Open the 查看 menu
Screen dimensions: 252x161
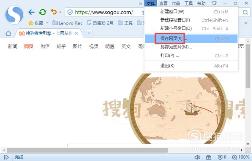pos(163,3)
